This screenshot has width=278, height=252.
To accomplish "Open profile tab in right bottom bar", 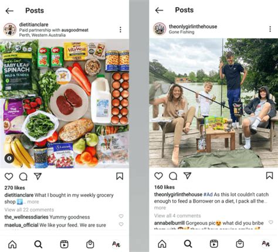I will pos(266,244).
